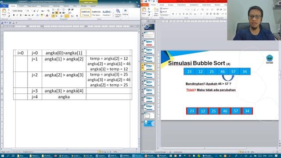
Task: Open Task View from the taskbar
Action: coord(13,156)
